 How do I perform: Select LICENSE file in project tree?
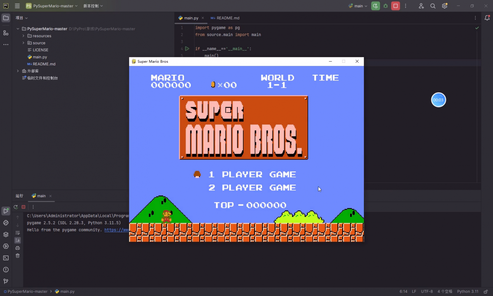[40, 50]
